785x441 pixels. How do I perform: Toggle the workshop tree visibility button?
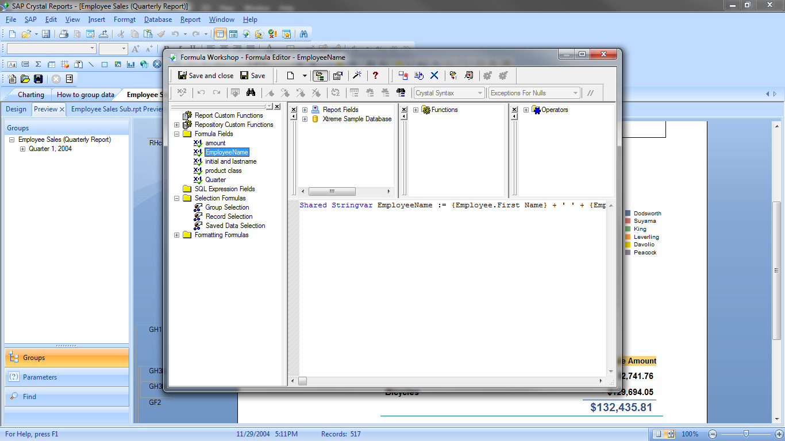coord(321,75)
